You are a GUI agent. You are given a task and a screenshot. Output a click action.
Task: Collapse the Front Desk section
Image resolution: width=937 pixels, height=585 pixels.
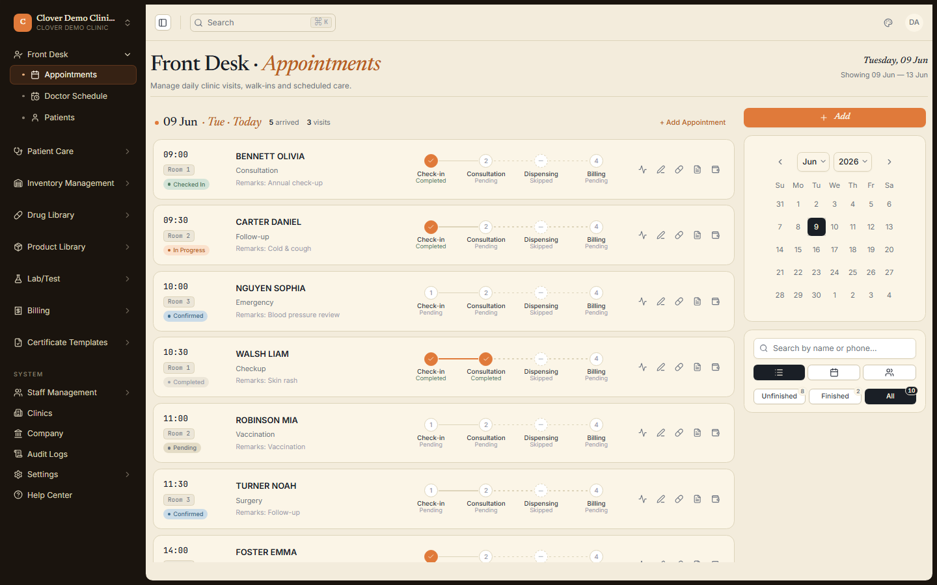point(73,55)
